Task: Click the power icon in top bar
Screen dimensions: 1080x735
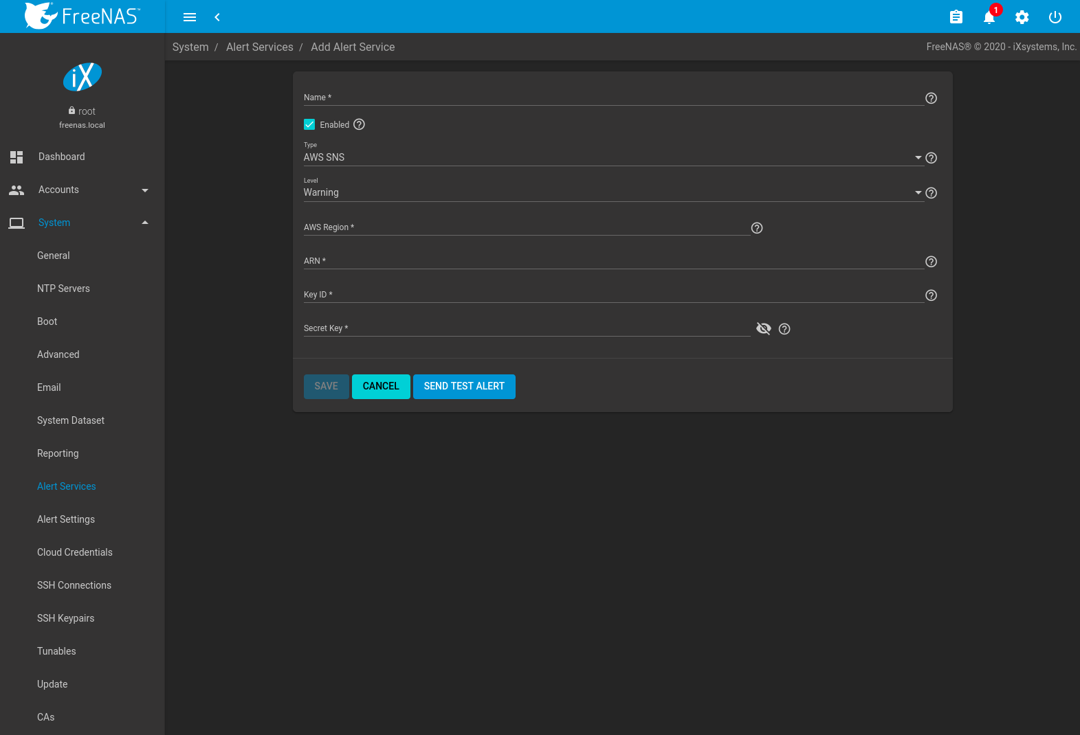Action: (x=1055, y=17)
